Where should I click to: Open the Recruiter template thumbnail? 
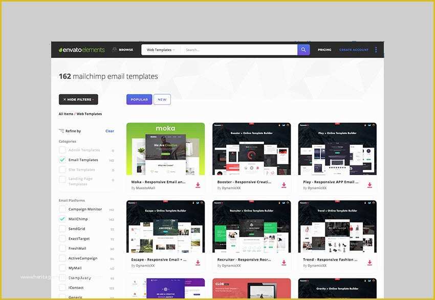pos(252,226)
